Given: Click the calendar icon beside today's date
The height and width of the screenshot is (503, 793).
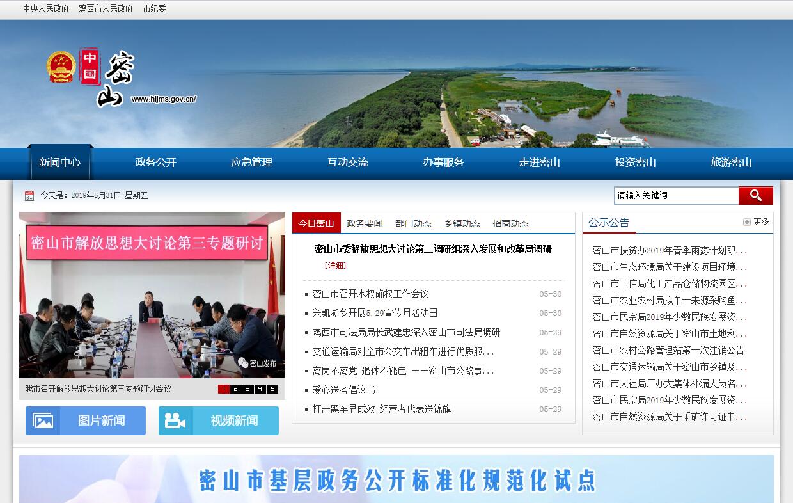Looking at the screenshot, I should [29, 196].
